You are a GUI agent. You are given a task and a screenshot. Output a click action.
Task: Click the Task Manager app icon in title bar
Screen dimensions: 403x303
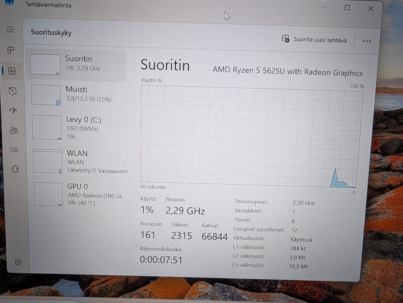[x=10, y=3]
